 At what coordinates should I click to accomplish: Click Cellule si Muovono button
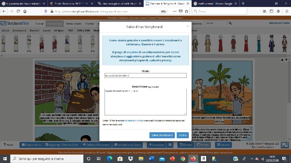(x=96, y=145)
